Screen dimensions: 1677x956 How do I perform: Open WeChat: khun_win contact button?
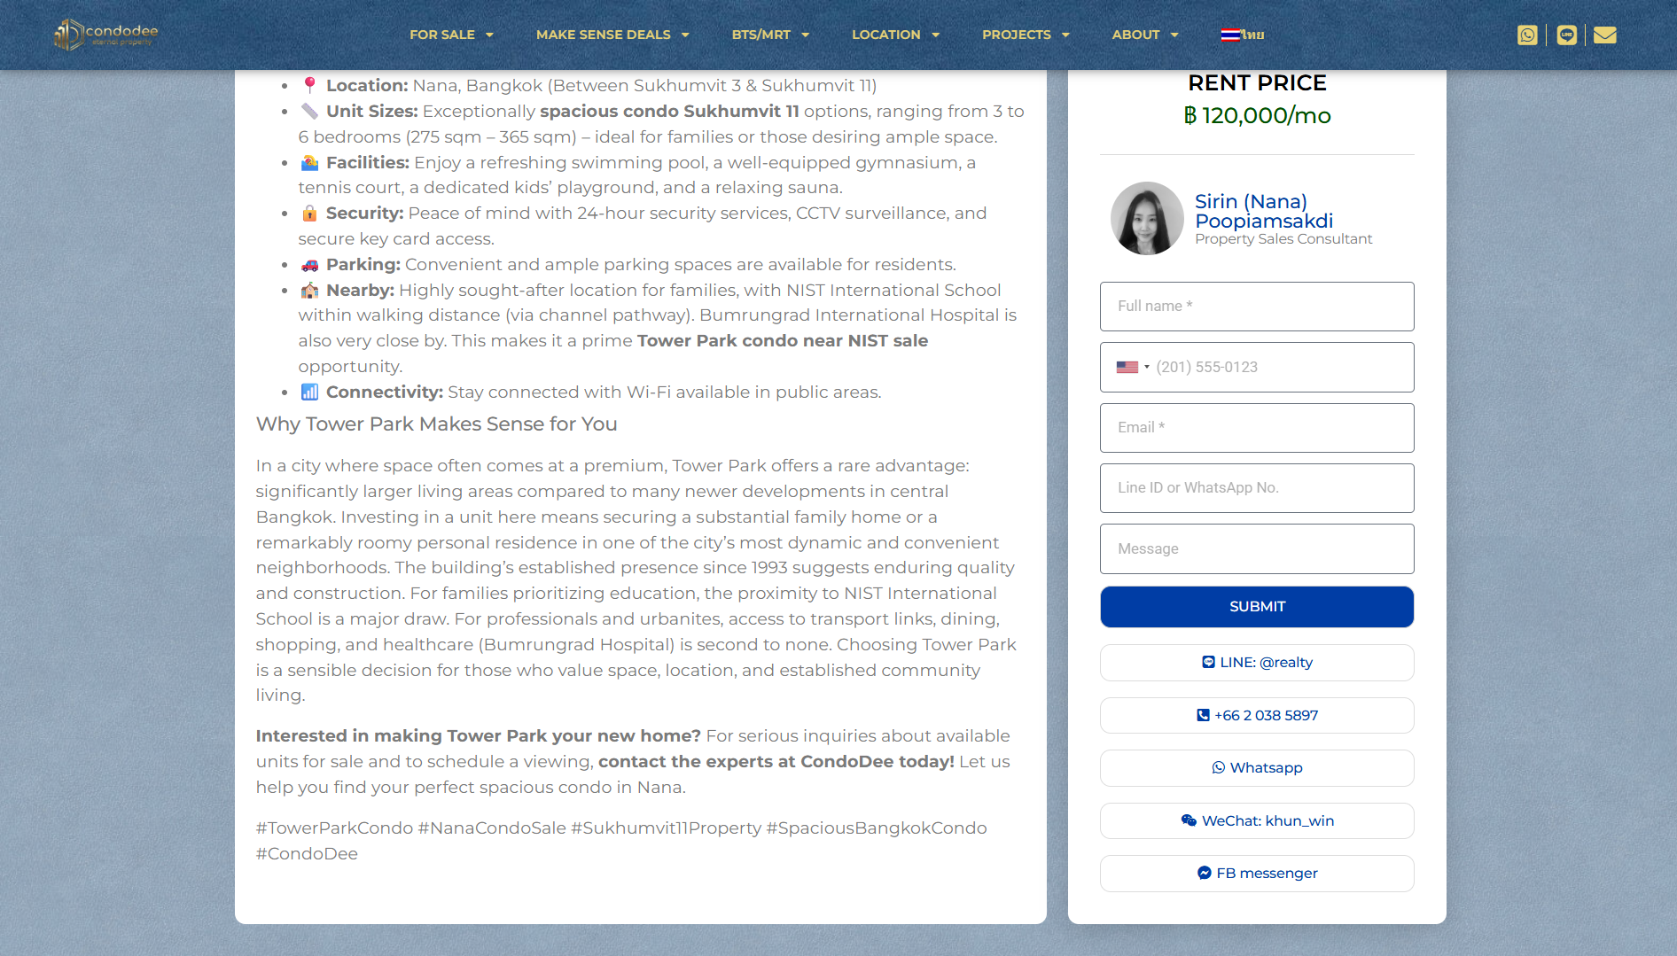(x=1256, y=820)
